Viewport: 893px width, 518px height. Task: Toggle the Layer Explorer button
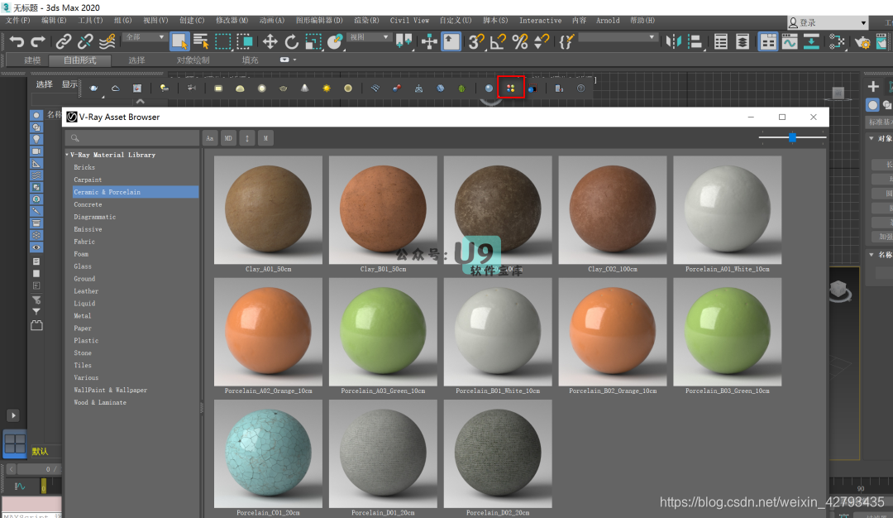[742, 41]
